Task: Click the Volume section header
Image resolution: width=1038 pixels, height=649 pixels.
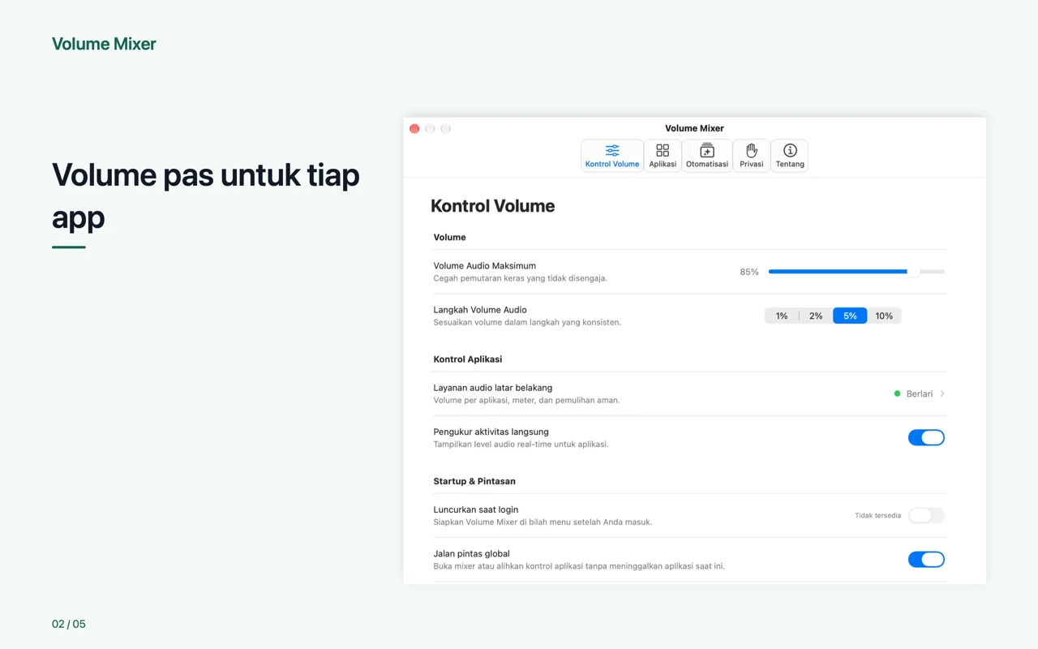Action: point(449,238)
